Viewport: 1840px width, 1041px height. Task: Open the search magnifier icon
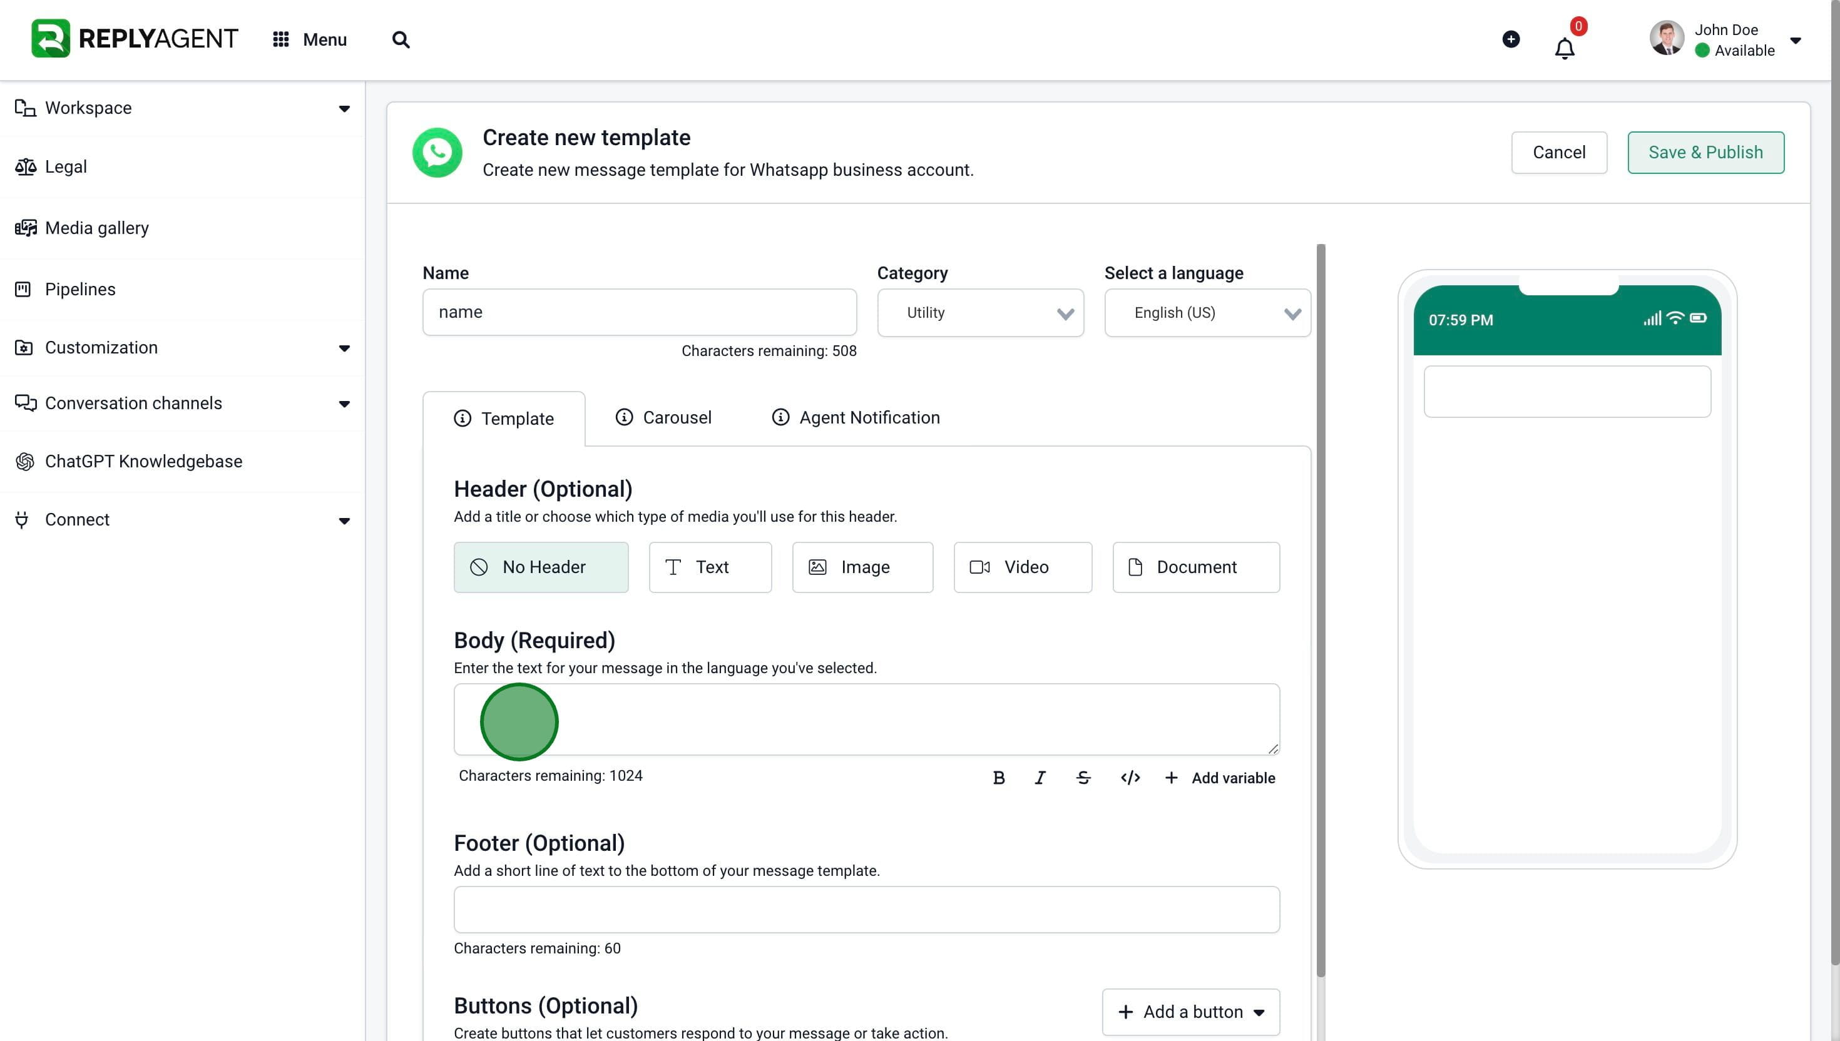401,39
